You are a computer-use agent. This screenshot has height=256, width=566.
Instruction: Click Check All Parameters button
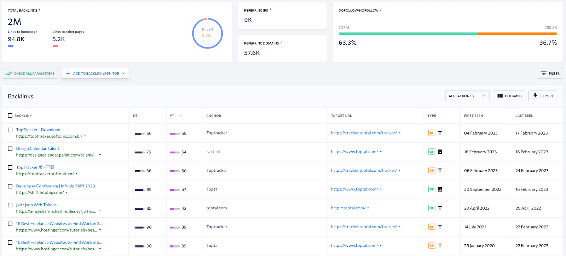[30, 73]
